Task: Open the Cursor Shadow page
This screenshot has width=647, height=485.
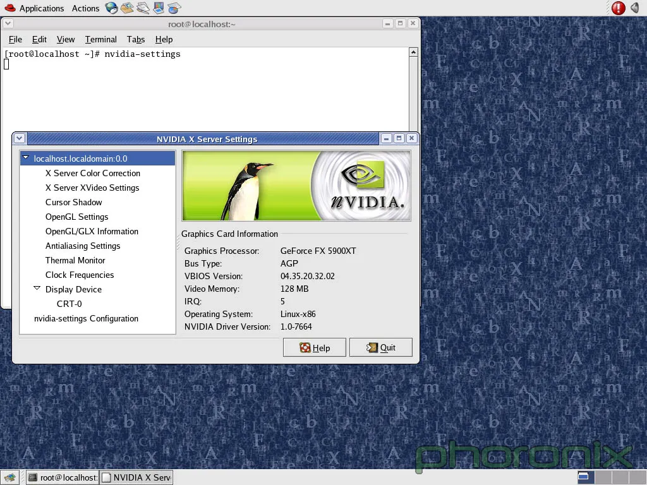Action: pos(73,202)
